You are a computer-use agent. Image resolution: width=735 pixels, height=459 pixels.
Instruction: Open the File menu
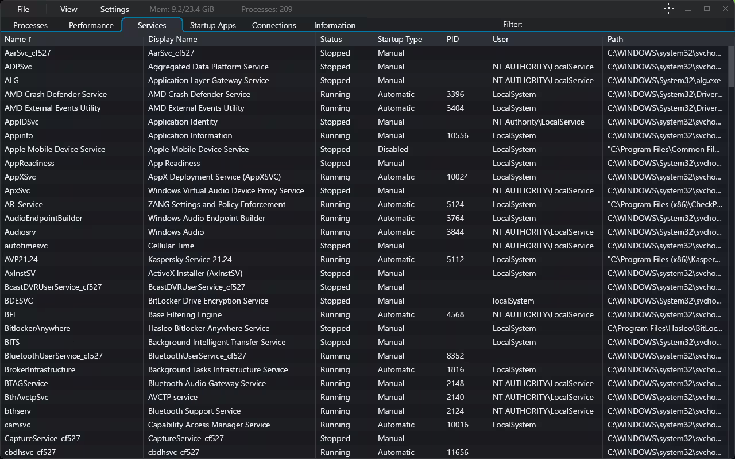pyautogui.click(x=23, y=9)
